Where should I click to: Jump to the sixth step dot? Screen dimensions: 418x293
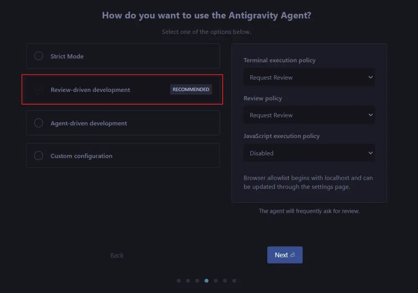[x=225, y=281]
